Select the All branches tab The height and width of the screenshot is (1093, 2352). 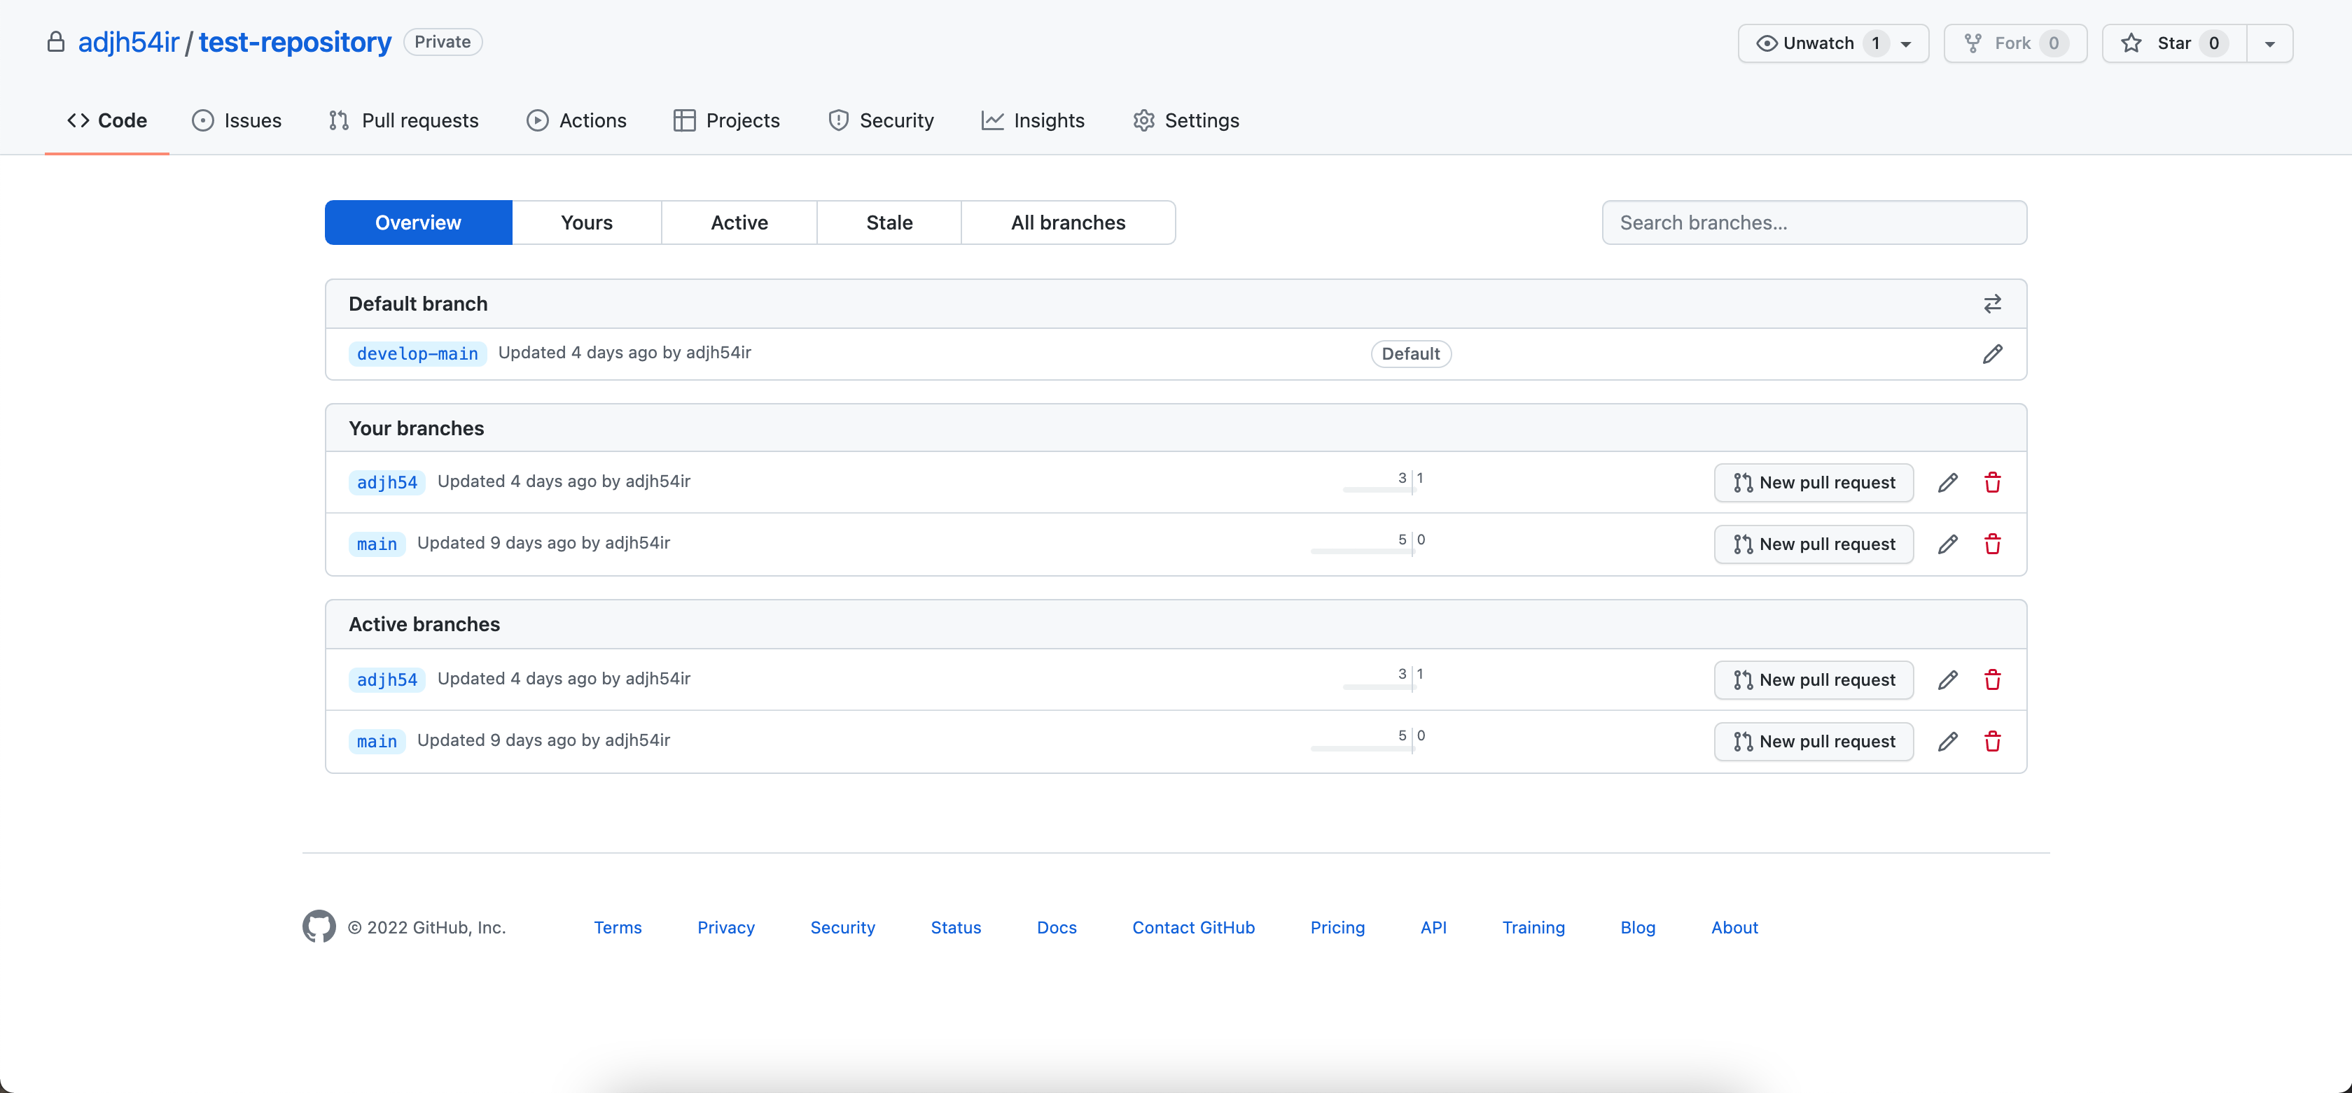pyautogui.click(x=1067, y=223)
